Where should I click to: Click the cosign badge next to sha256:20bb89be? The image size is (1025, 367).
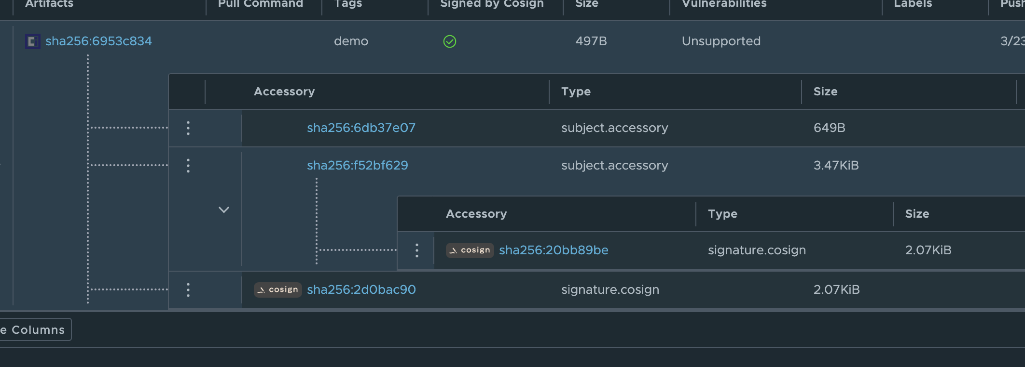[469, 250]
